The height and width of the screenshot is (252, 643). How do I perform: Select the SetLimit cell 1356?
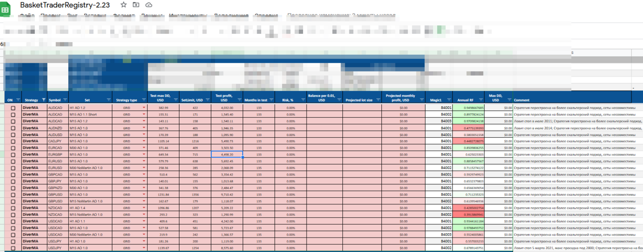click(x=195, y=194)
